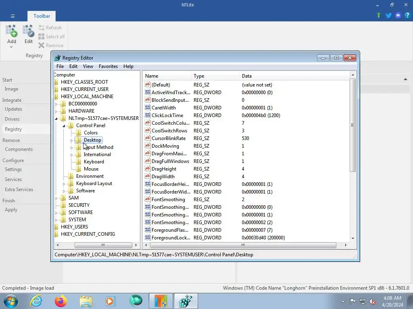Expand the International key

[71, 155]
